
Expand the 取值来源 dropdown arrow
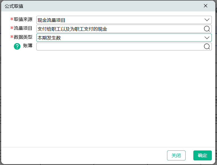pos(207,20)
